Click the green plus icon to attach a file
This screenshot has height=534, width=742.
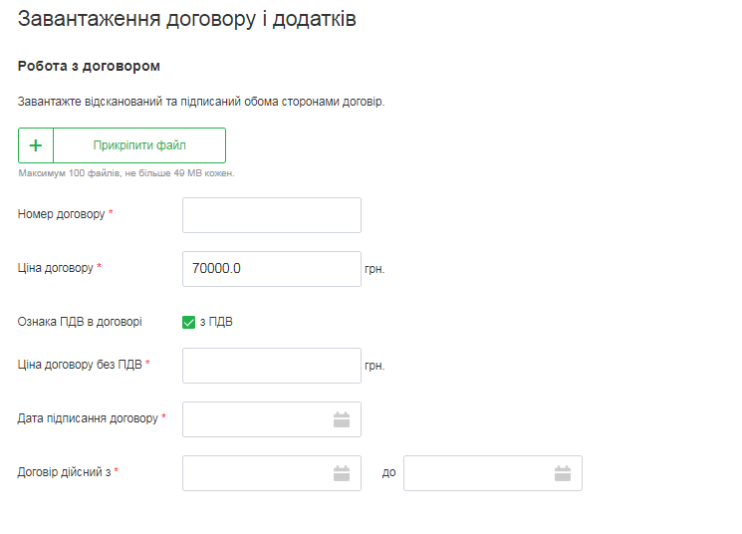pos(36,145)
